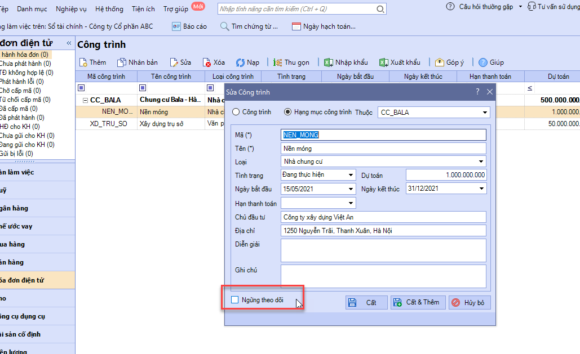Open the dropdown arrow next to Câu hỏi thường gặp
The image size is (580, 354).
[x=520, y=7]
